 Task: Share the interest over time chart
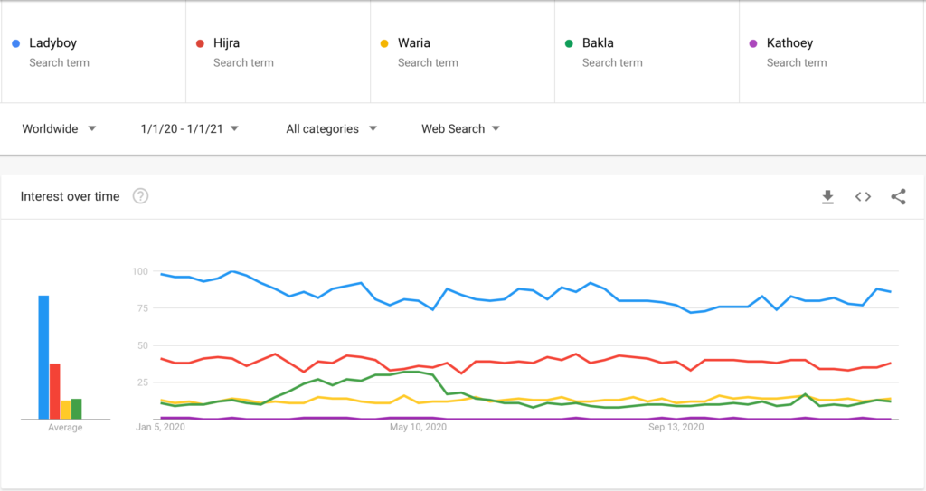[898, 197]
